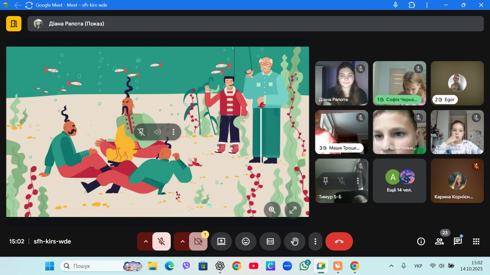Toggle the microphone mute button

(162, 241)
